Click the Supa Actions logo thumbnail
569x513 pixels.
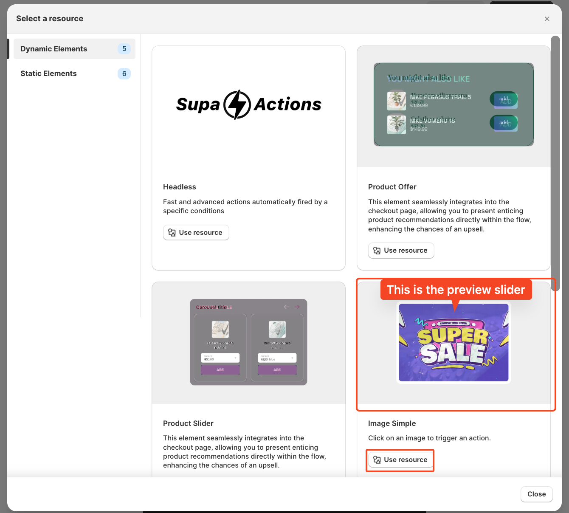pos(249,104)
